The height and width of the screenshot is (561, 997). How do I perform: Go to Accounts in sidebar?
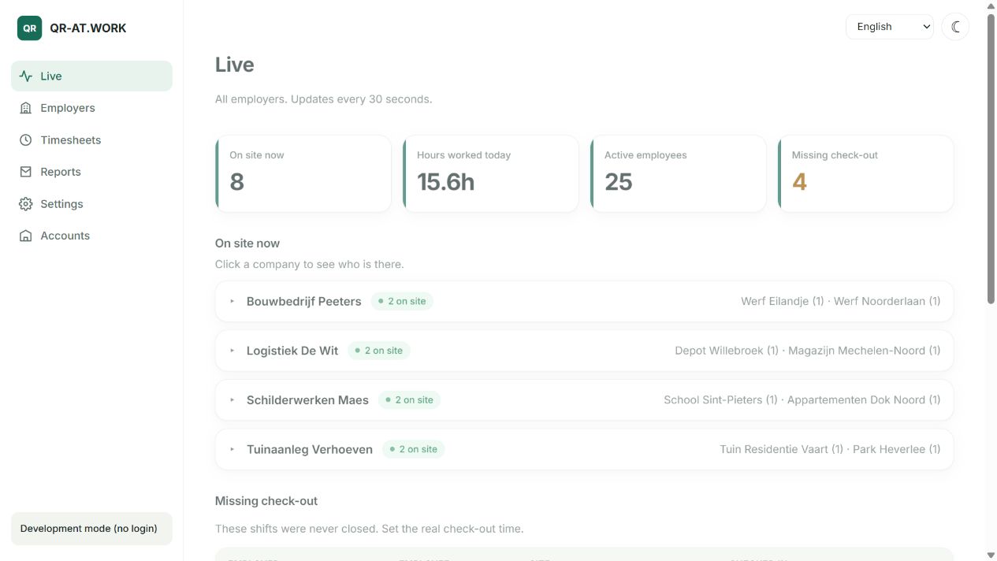click(91, 236)
